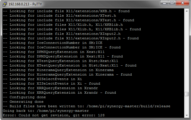This screenshot has width=191, height=120.
Task: Click the terminal scrollbar thumb
Action: click(186, 94)
